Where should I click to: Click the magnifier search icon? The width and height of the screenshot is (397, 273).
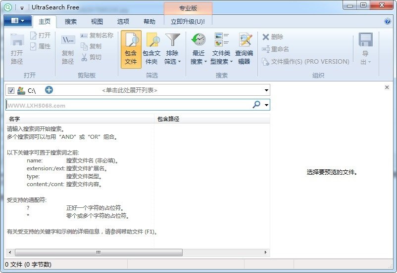click(256, 104)
